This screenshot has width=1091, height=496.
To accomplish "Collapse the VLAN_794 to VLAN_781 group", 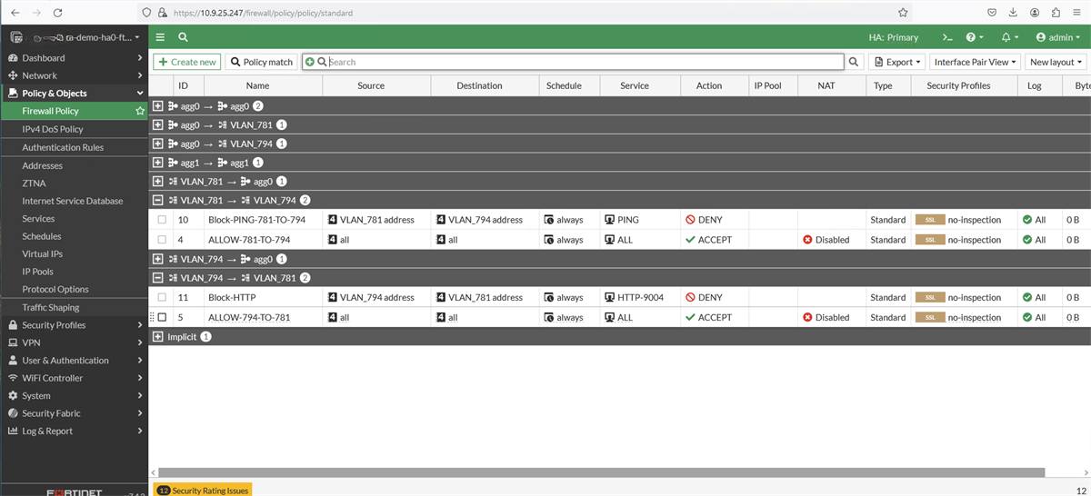I will pos(158,278).
